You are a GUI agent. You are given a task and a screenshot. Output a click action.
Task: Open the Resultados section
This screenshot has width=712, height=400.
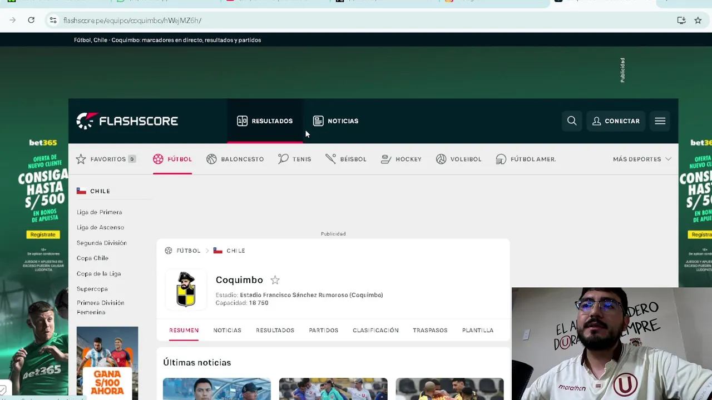265,121
